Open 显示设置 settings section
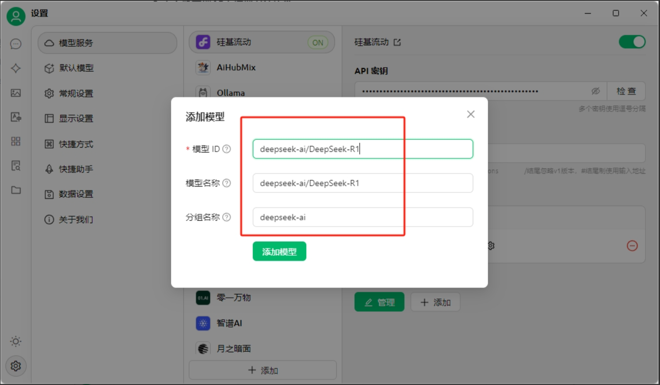660x385 pixels. coord(107,118)
